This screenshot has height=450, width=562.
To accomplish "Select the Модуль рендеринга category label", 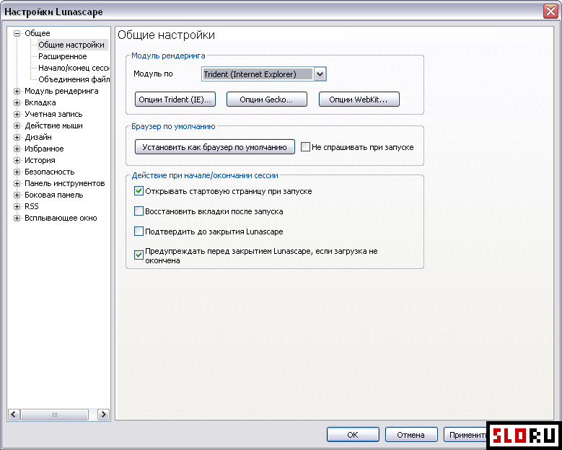I will pyautogui.click(x=61, y=91).
